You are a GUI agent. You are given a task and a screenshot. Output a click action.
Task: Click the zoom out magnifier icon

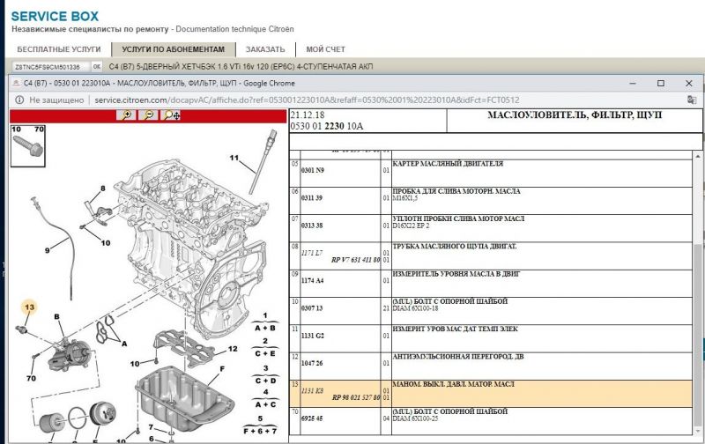(x=149, y=115)
